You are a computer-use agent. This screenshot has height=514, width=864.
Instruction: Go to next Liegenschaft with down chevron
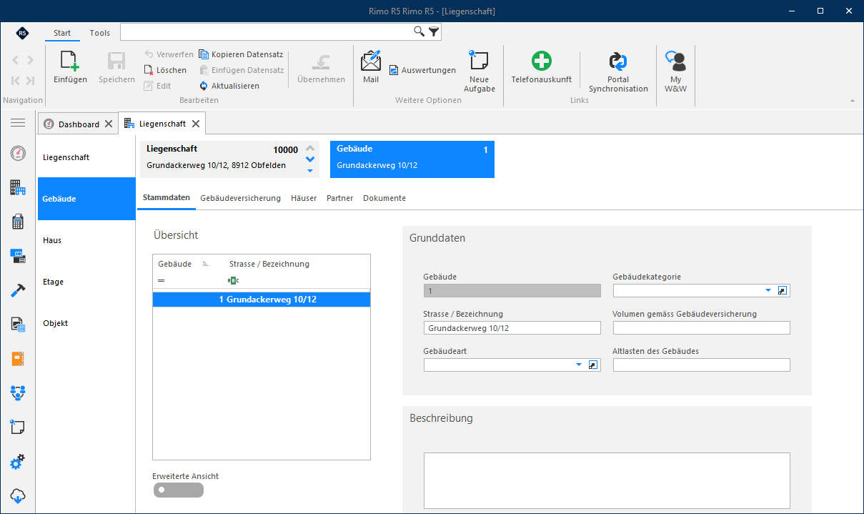point(310,159)
